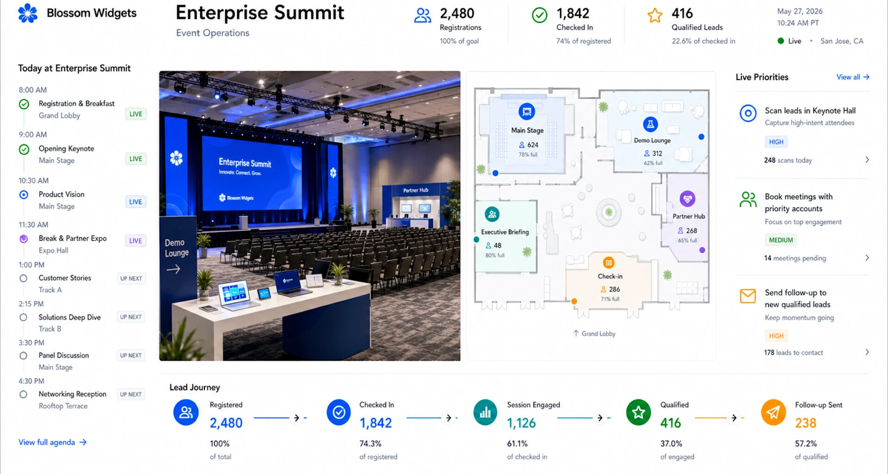This screenshot has height=474, width=888.
Task: Click UP NEXT badge for Customer Stories
Action: point(131,279)
